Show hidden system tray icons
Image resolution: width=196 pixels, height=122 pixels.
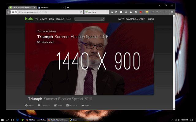tap(172, 120)
